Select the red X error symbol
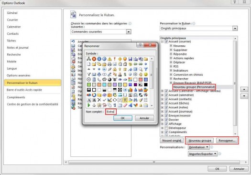This screenshot has width=251, height=175. point(94,59)
